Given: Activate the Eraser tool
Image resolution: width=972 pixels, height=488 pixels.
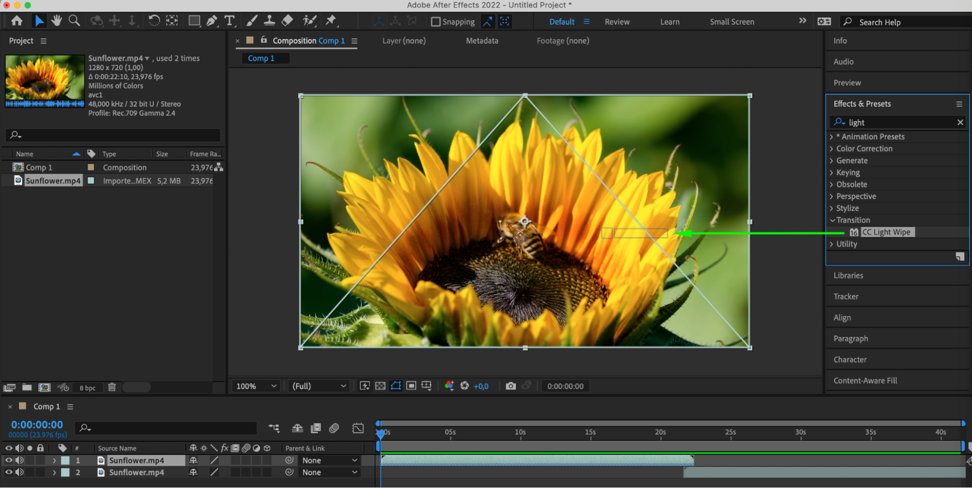Looking at the screenshot, I should click(287, 21).
